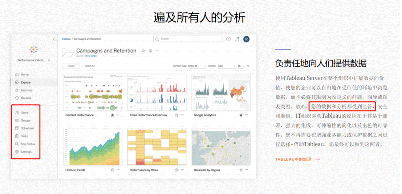
Task: Open the Performance by Week thumbnail
Action: tap(157, 147)
